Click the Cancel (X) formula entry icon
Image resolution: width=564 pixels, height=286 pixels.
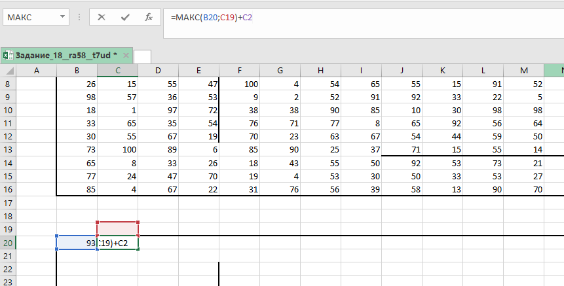point(102,18)
